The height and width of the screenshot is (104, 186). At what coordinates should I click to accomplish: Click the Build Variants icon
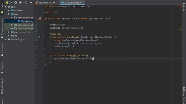click(x=2, y=93)
